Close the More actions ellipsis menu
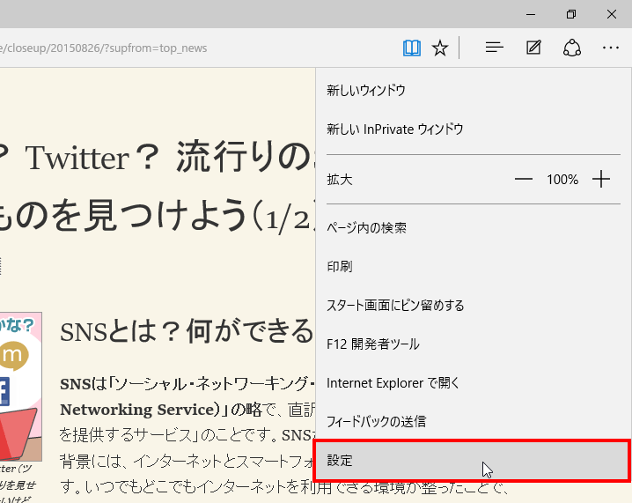Screen dimensions: 632x503 pyautogui.click(x=611, y=48)
